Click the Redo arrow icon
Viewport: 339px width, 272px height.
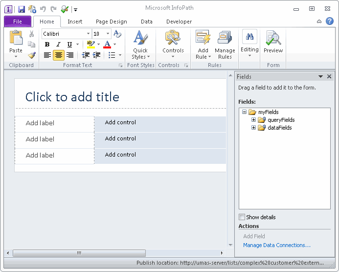tap(53, 9)
